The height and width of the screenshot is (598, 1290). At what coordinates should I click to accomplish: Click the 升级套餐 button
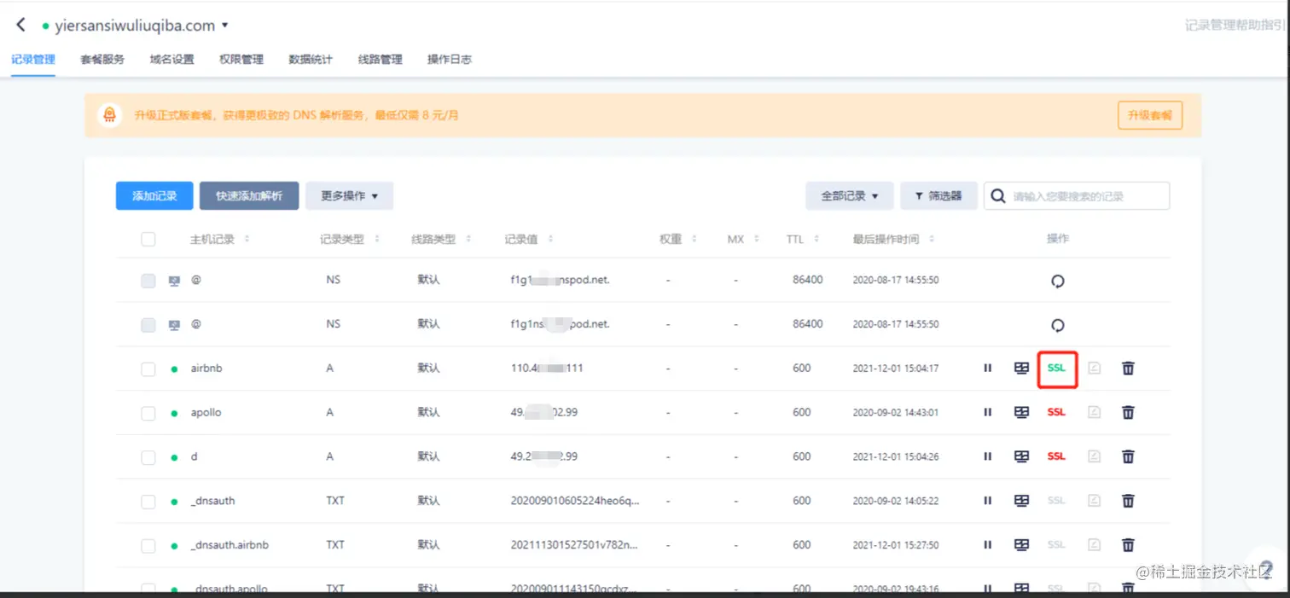pyautogui.click(x=1150, y=115)
